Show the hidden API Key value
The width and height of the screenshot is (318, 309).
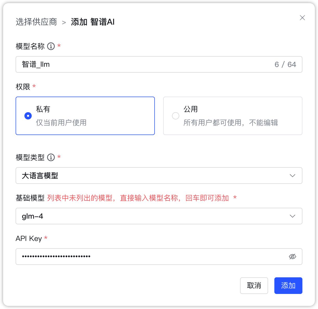pyautogui.click(x=292, y=257)
